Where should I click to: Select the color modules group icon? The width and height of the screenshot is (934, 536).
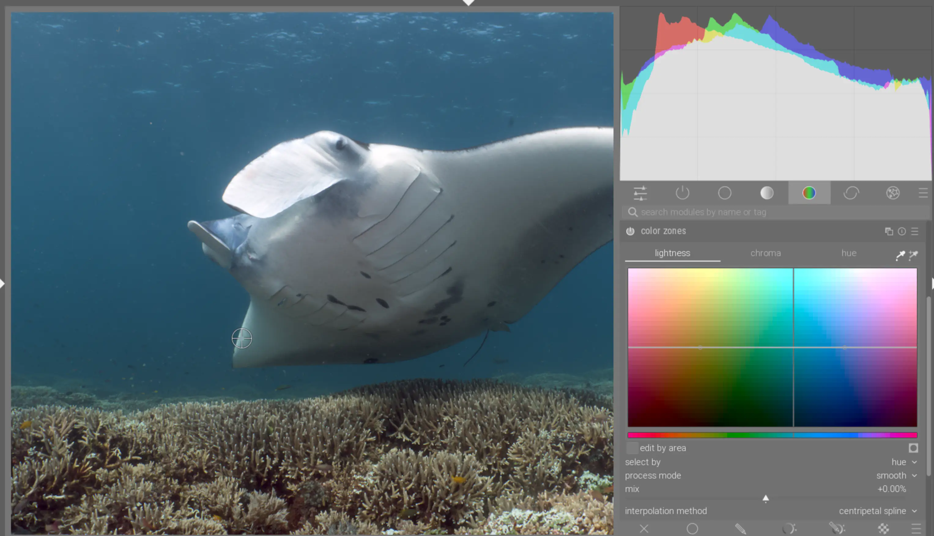[x=809, y=193]
